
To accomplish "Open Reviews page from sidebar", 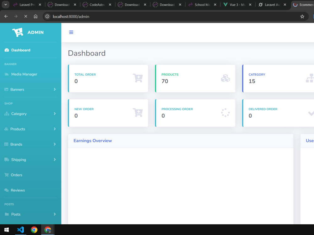I will click(18, 190).
